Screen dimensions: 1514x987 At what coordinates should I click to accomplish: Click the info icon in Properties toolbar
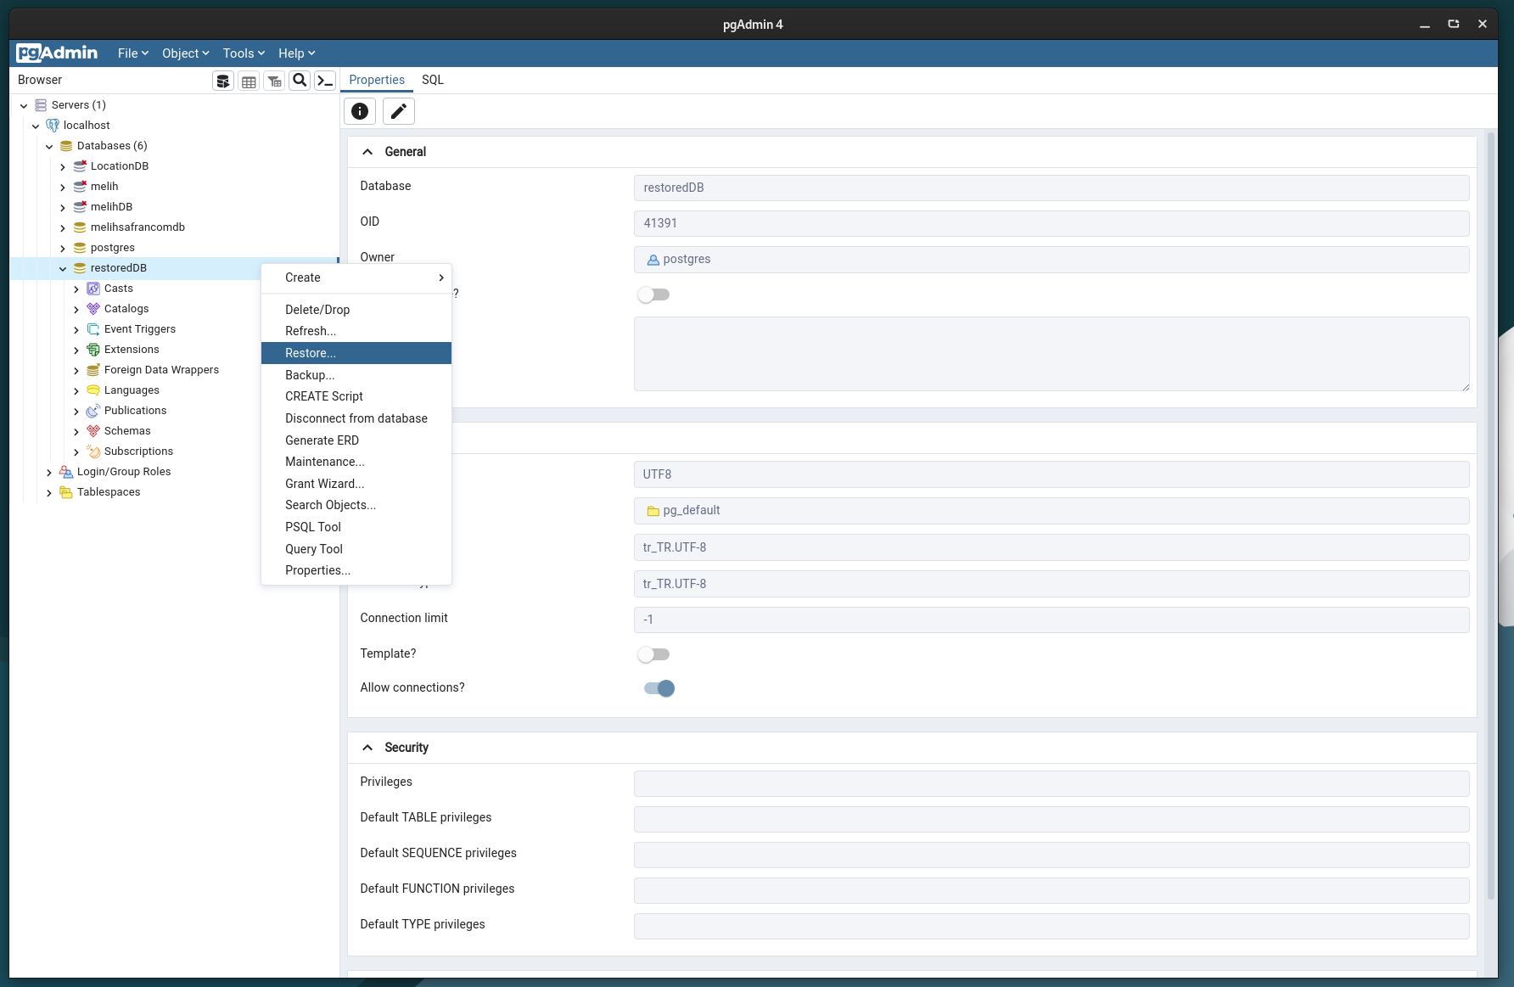(x=360, y=111)
